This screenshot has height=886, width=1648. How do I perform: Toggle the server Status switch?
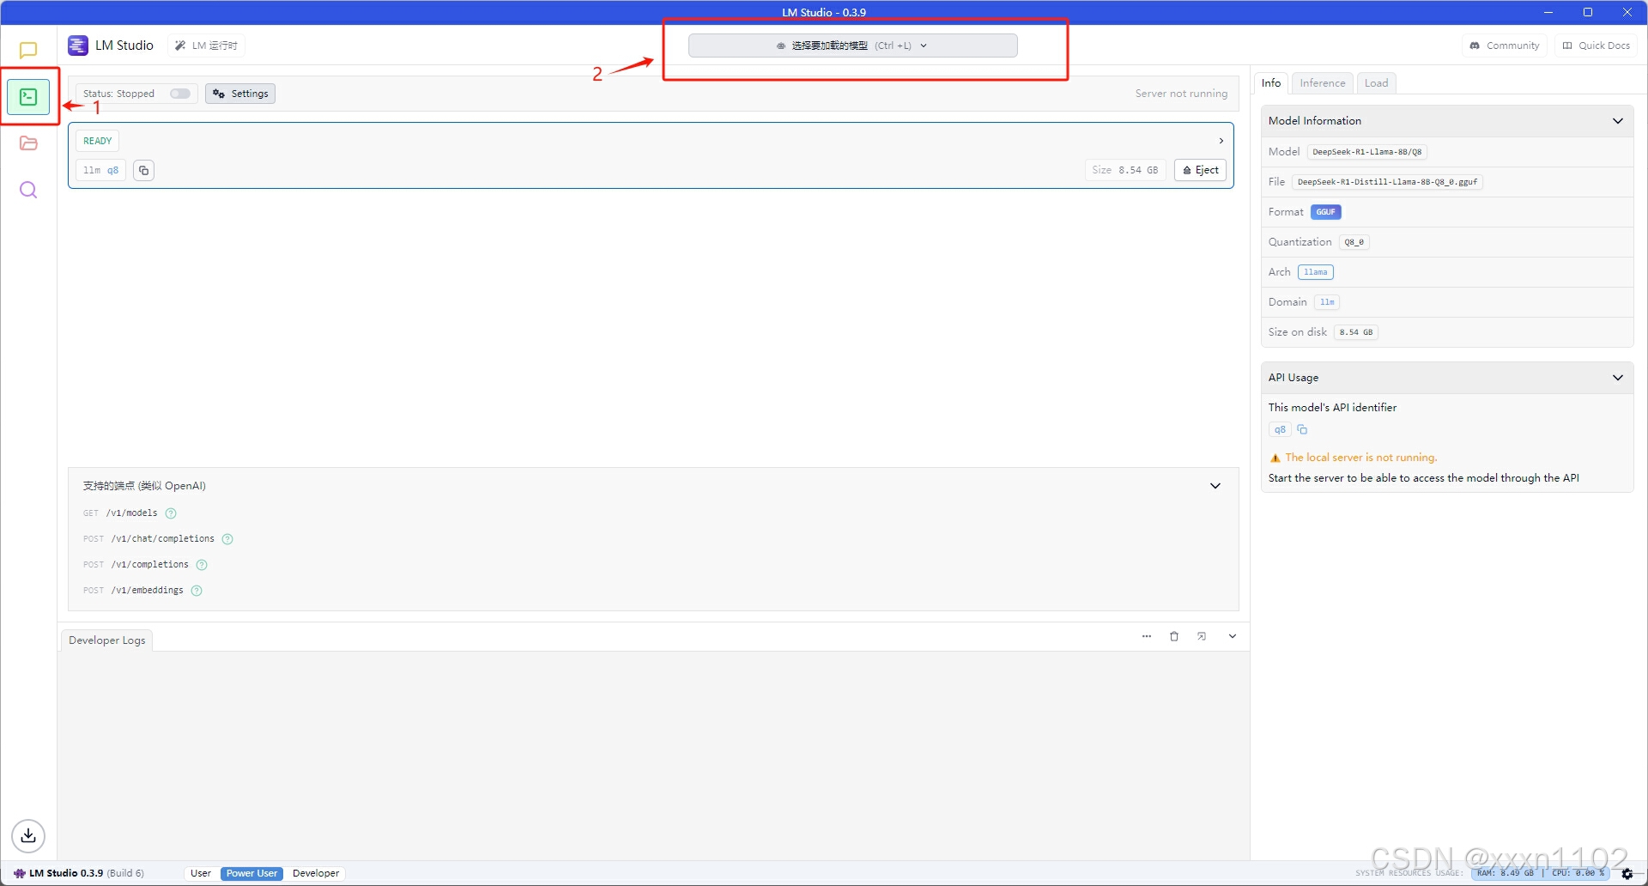[x=180, y=94]
